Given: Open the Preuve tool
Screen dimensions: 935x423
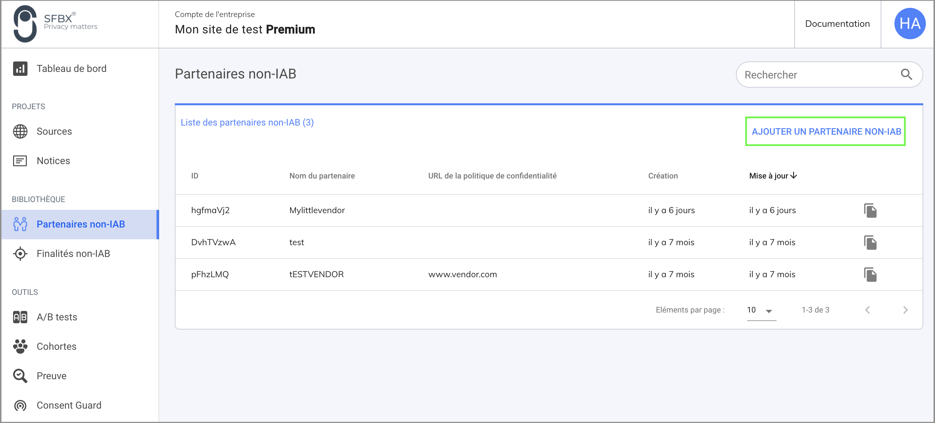Looking at the screenshot, I should [51, 376].
